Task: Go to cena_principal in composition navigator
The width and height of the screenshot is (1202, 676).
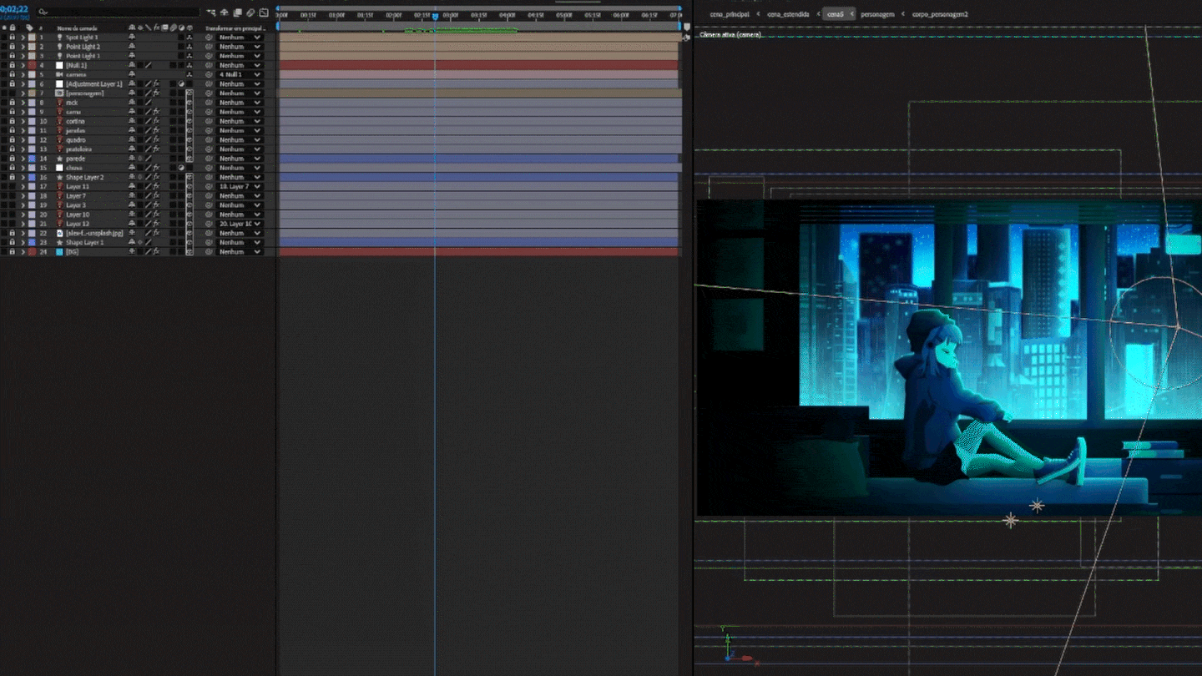Action: [x=729, y=14]
